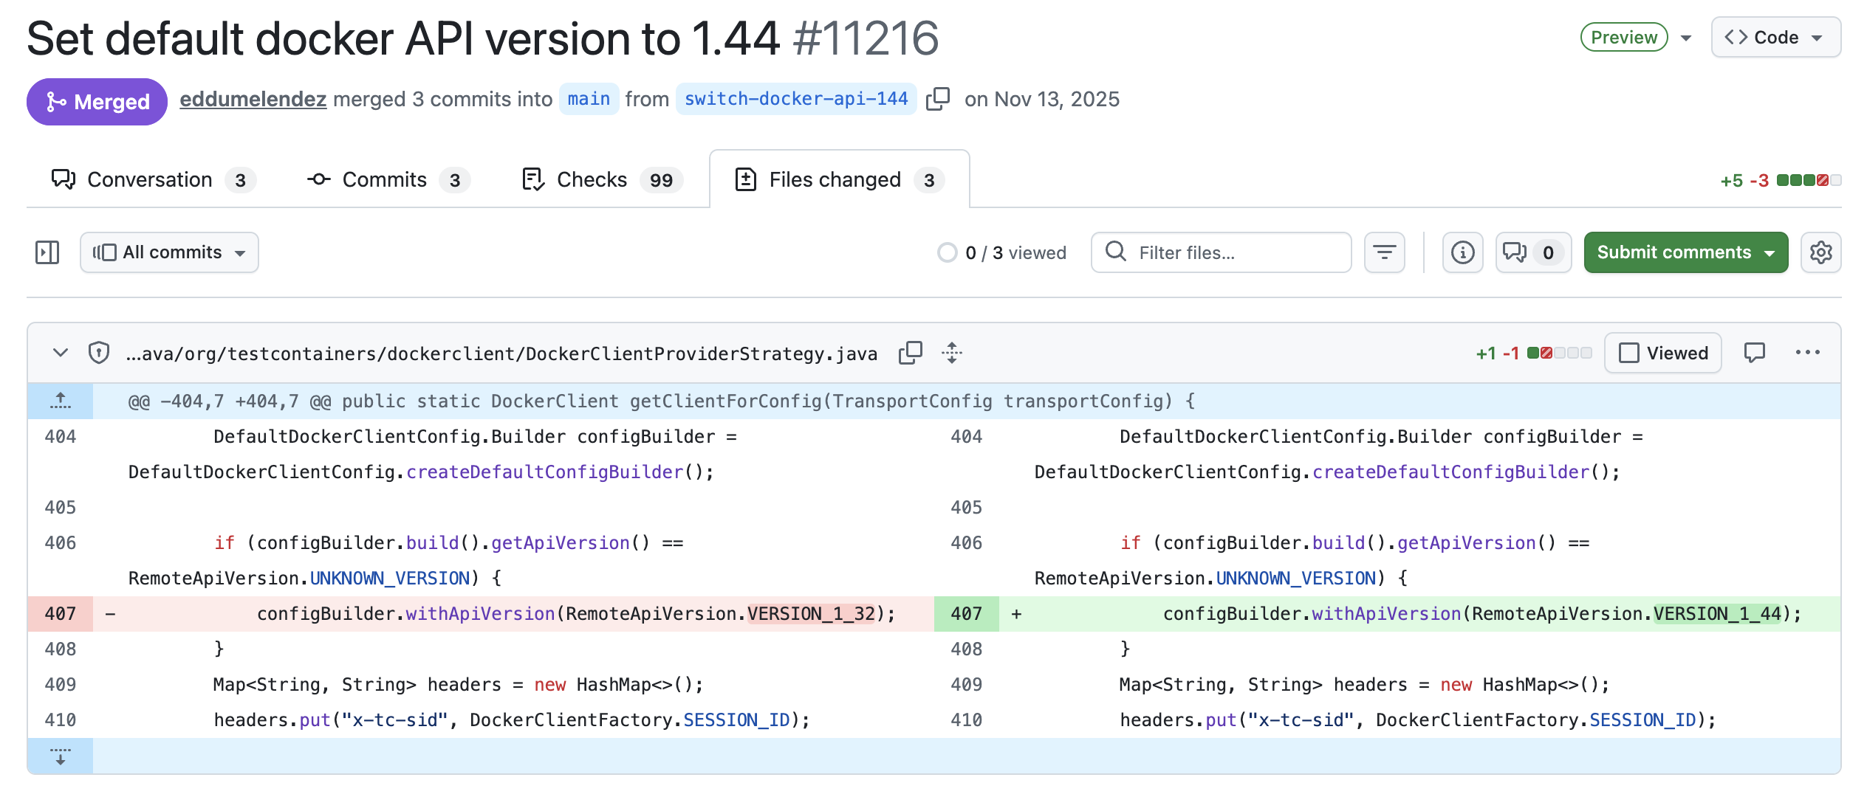Open diff settings gear icon
The image size is (1867, 797).
click(1820, 252)
